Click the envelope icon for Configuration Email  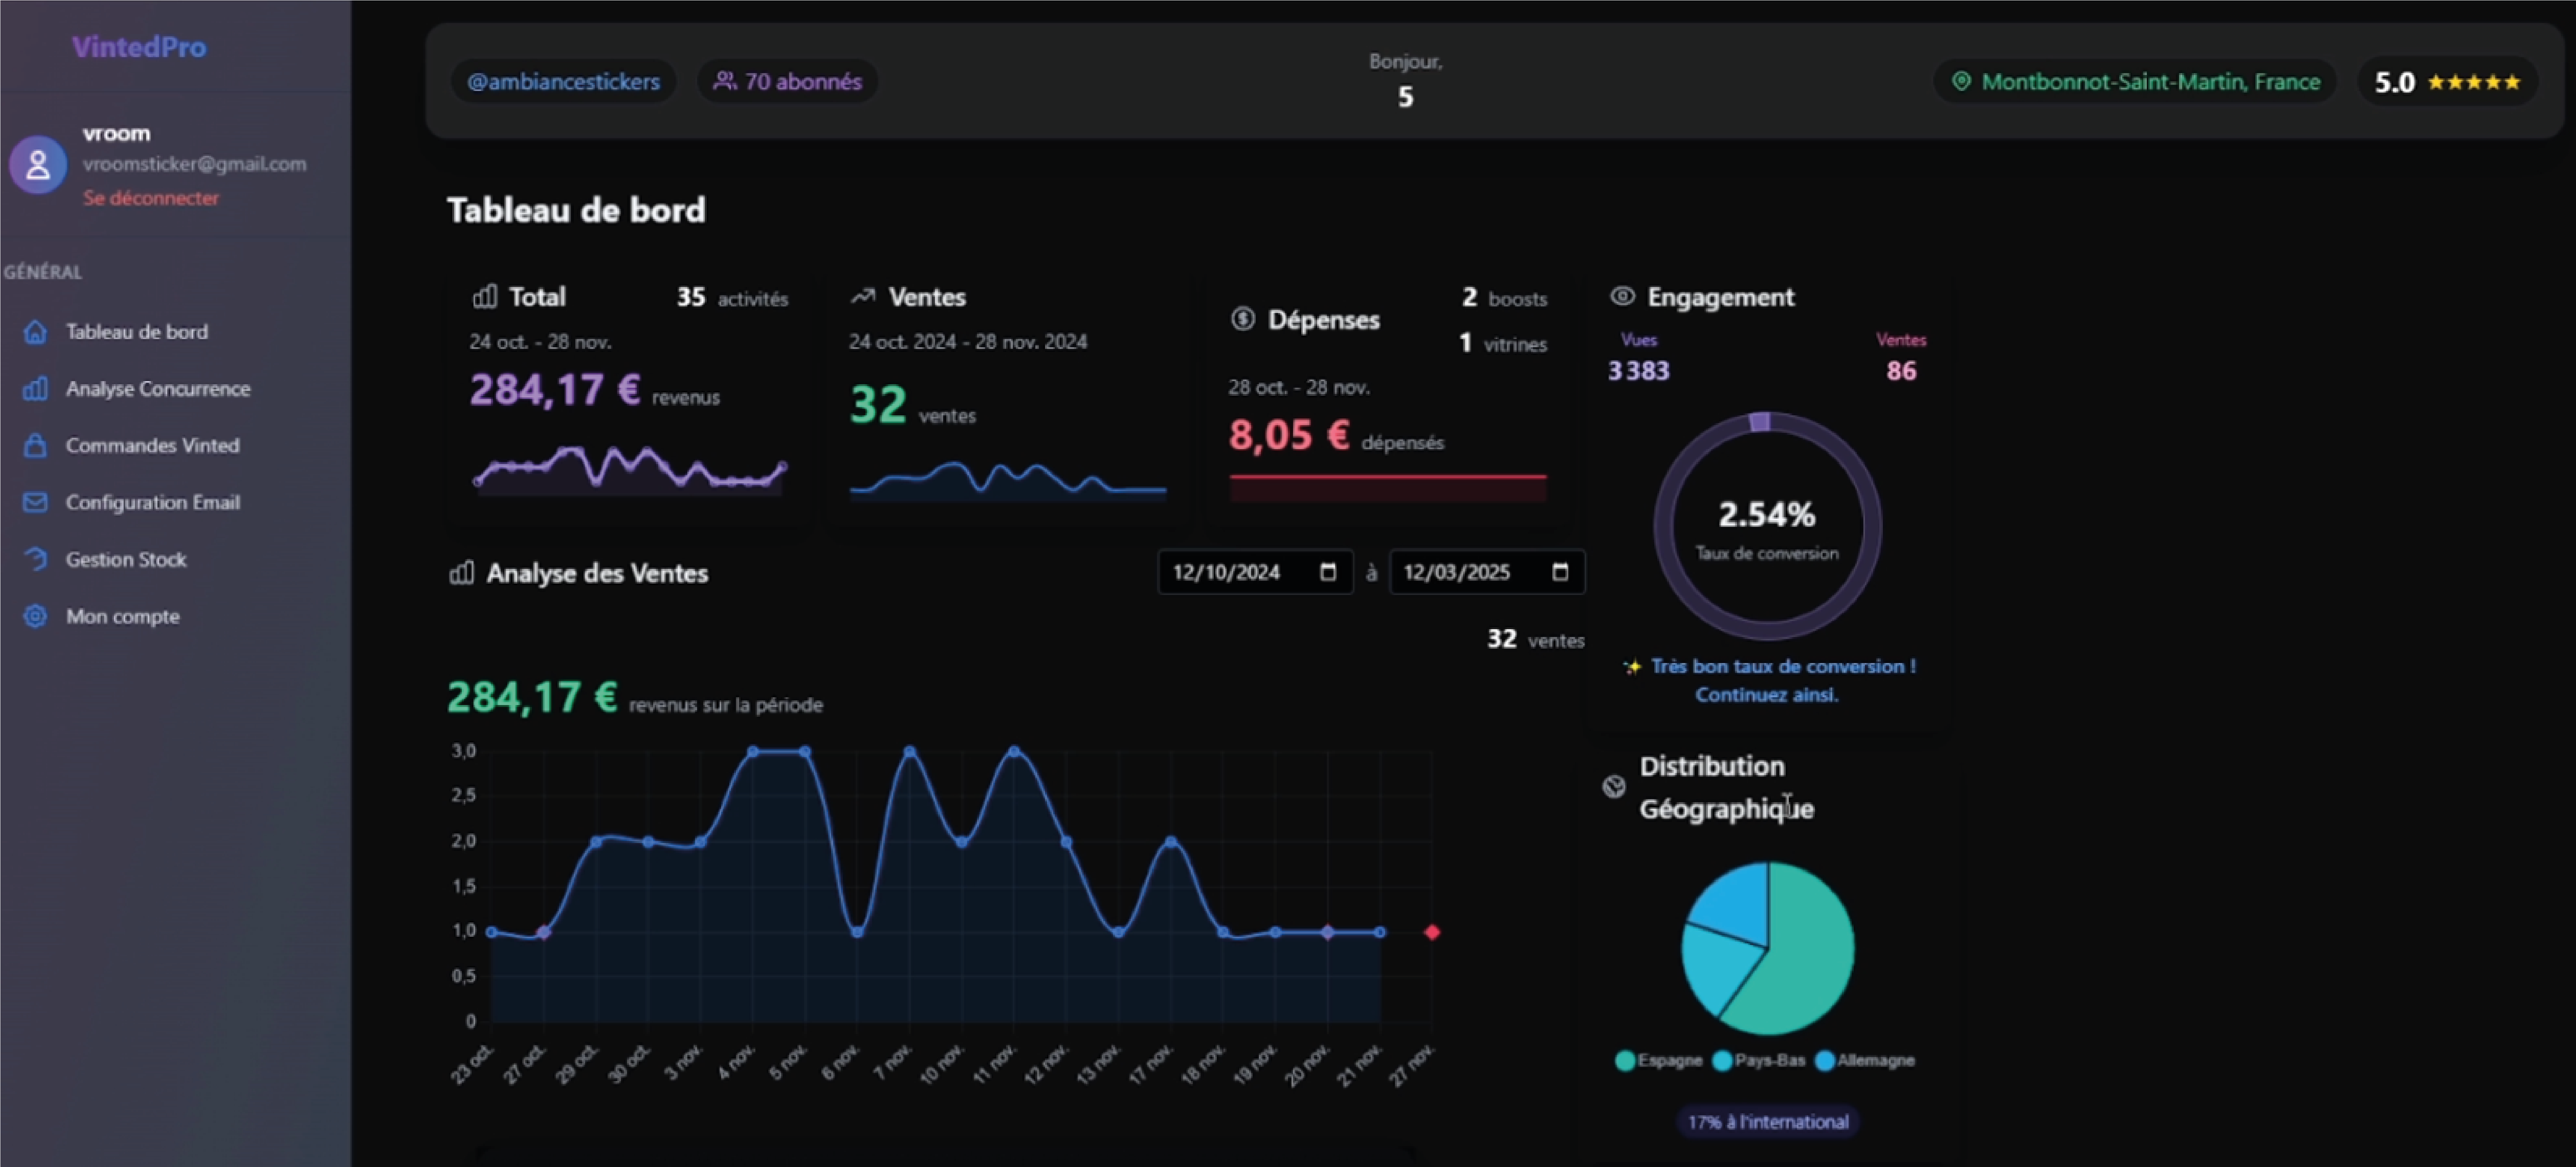click(x=35, y=502)
